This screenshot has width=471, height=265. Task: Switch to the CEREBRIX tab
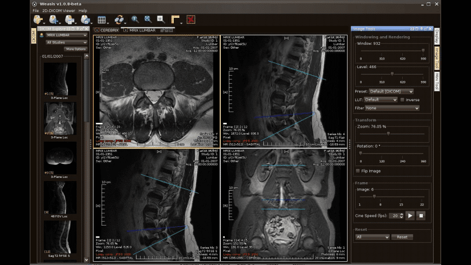pos(107,30)
